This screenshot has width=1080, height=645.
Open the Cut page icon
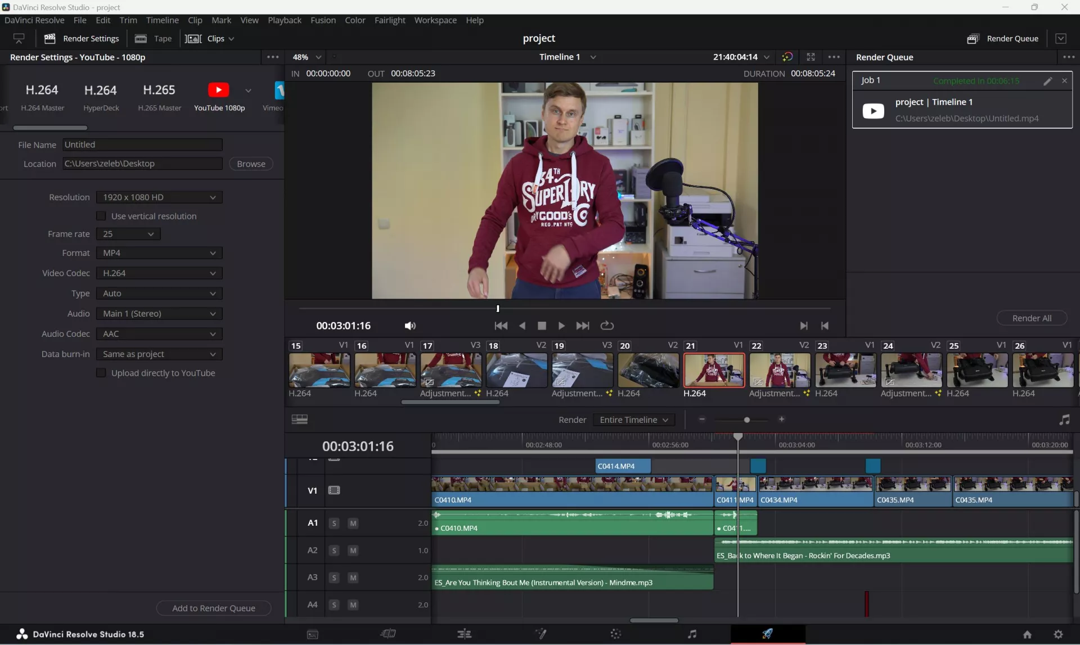(x=388, y=634)
